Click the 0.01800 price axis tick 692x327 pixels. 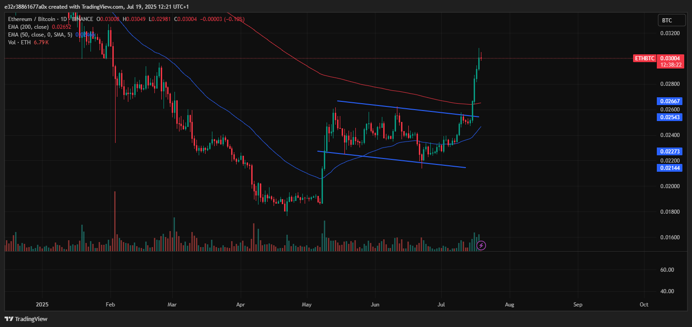click(670, 212)
